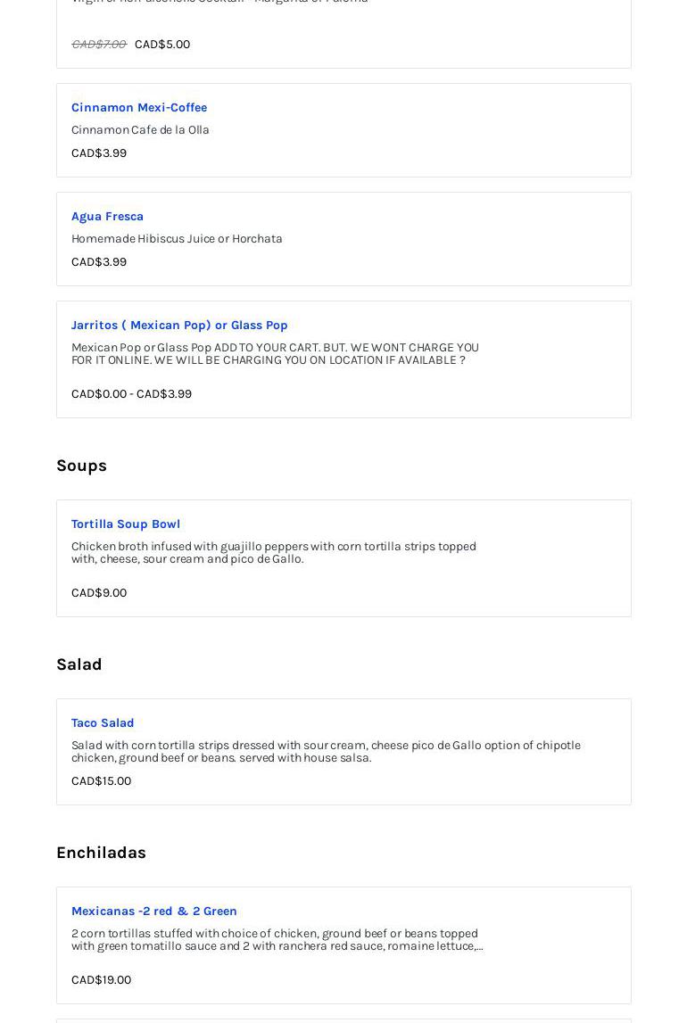The height and width of the screenshot is (1023, 687).
Task: Click the Cinnamon Cafe de la Olla description
Action: (x=140, y=129)
